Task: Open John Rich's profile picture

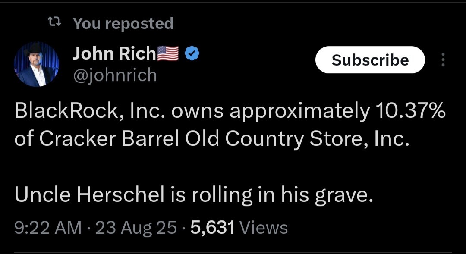Action: [x=37, y=64]
